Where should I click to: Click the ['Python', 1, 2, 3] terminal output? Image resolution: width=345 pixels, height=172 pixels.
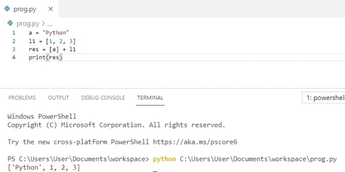(x=43, y=167)
